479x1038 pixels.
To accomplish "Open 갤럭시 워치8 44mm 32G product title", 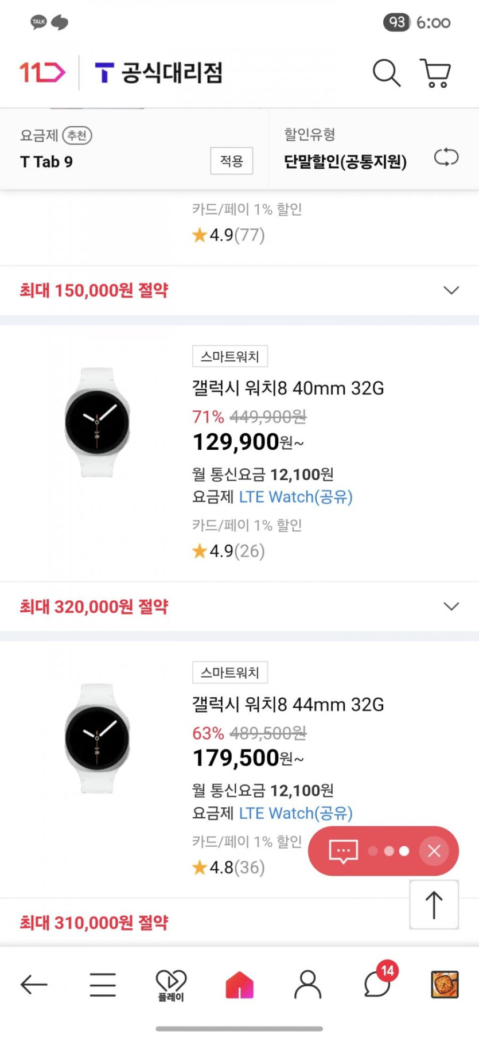I will coord(288,705).
